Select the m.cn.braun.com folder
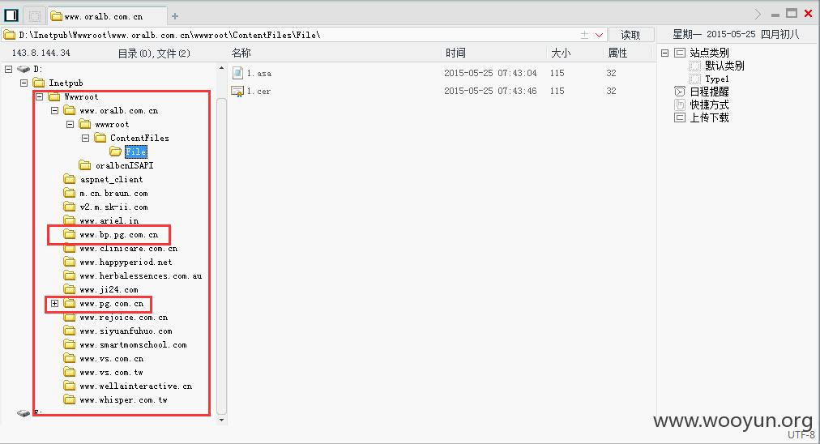This screenshot has height=444, width=820. click(113, 193)
